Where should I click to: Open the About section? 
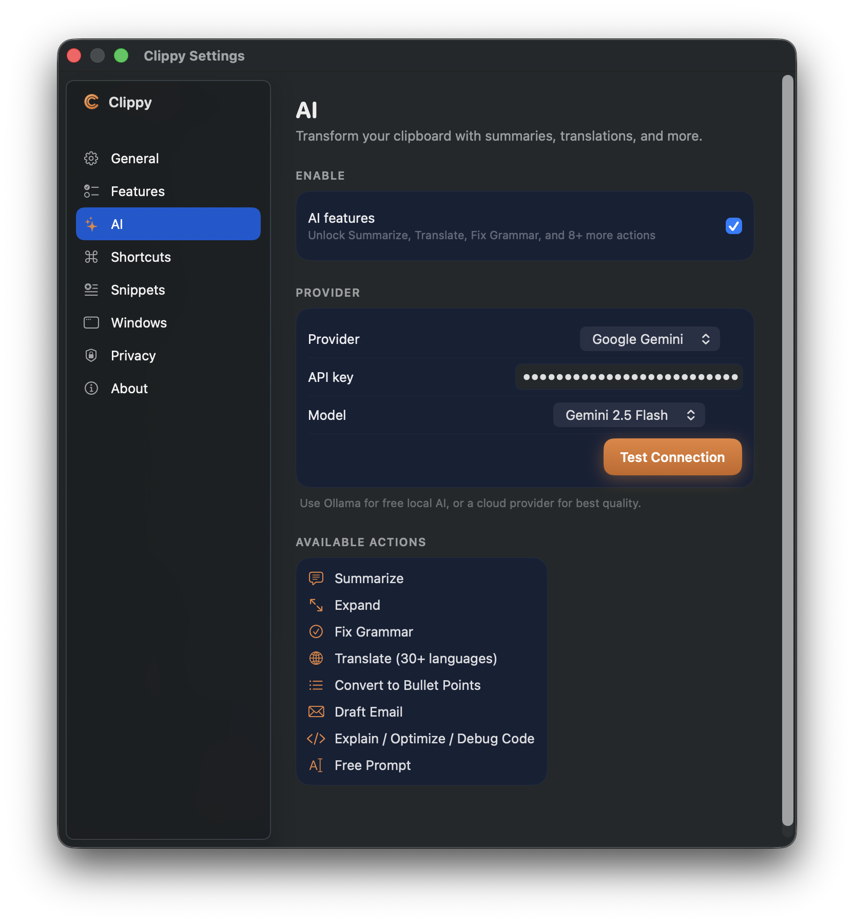[x=168, y=388]
